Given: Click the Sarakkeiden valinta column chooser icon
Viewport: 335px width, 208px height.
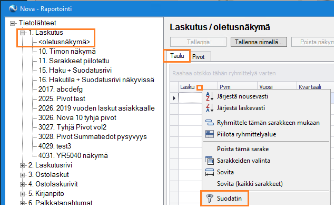Looking at the screenshot, I should click(210, 161).
